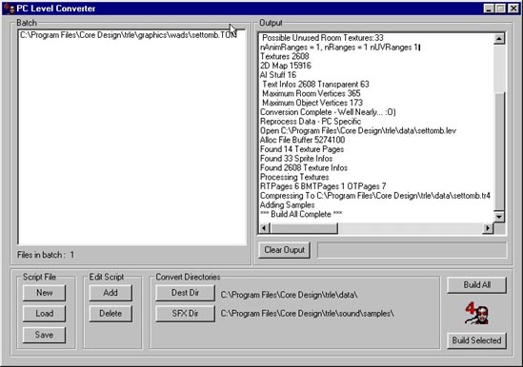Click the app icon in title bar
523x367 pixels.
(x=10, y=8)
